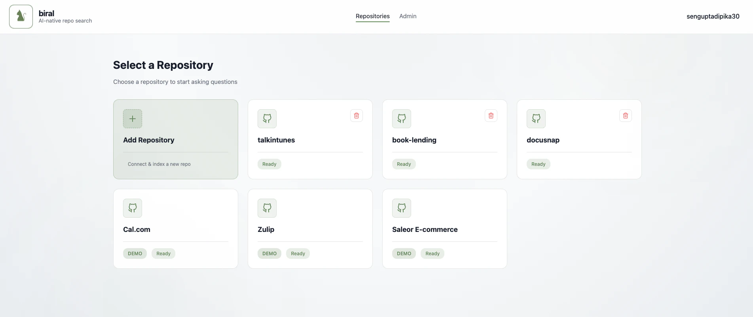Click 'Choose a repository to start asking questions' text
This screenshot has width=753, height=317.
pyautogui.click(x=175, y=82)
